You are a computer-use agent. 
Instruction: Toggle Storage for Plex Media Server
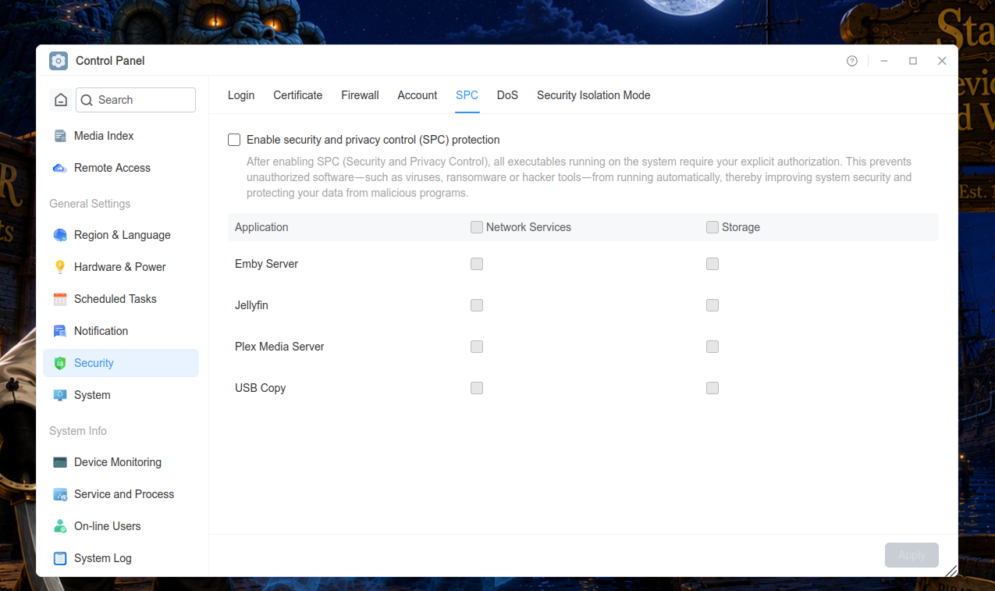[x=712, y=347]
